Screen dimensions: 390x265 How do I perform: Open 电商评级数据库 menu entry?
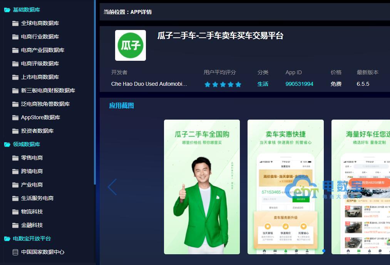40,63
